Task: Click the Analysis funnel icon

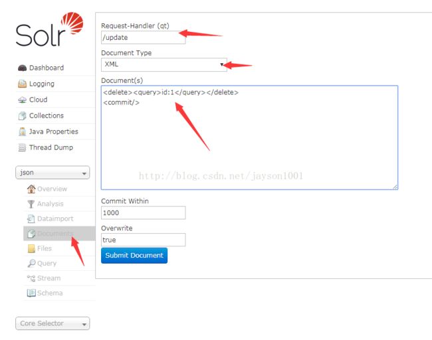Action: click(31, 204)
